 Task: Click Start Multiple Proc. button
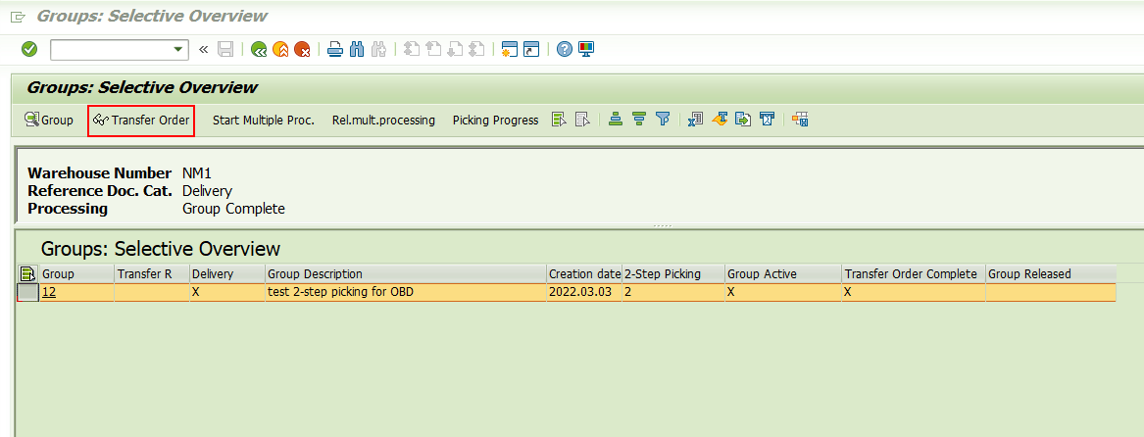[x=264, y=121]
